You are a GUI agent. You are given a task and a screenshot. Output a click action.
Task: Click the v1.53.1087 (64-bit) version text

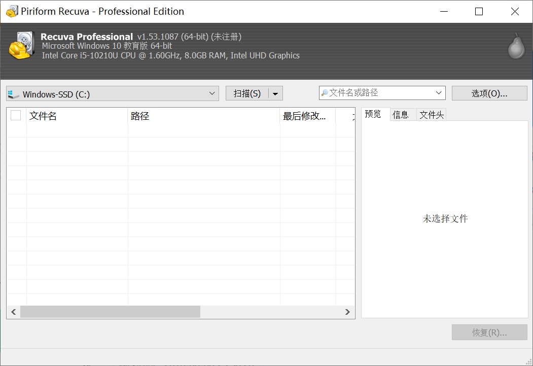pyautogui.click(x=172, y=37)
